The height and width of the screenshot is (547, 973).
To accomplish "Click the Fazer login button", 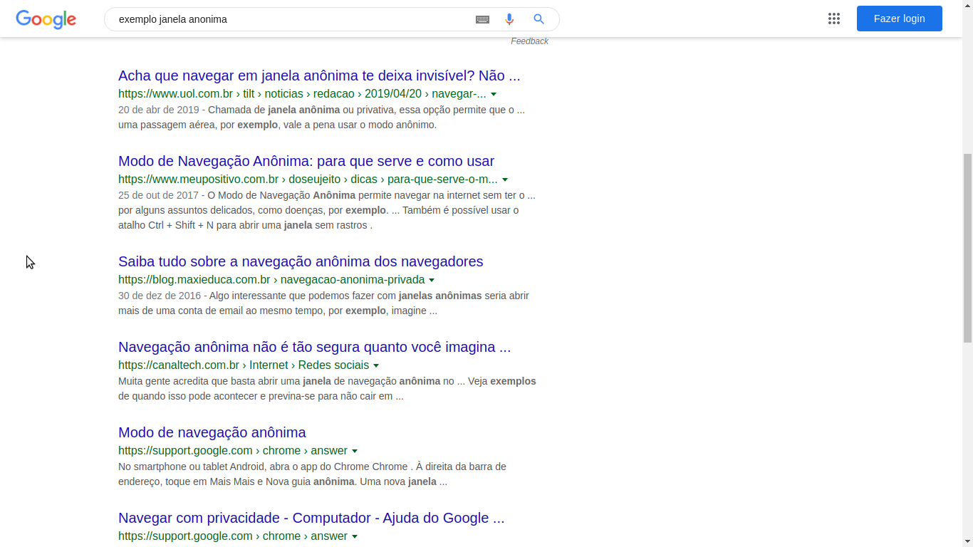I will pos(900,19).
